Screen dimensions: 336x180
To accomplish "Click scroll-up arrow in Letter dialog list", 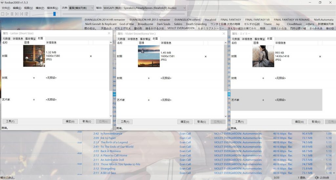I will point(111,43).
